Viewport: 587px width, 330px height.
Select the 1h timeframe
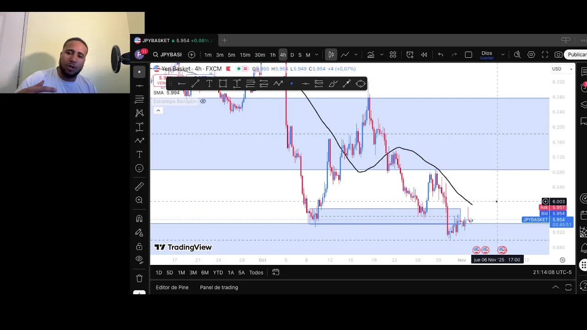[x=273, y=55]
